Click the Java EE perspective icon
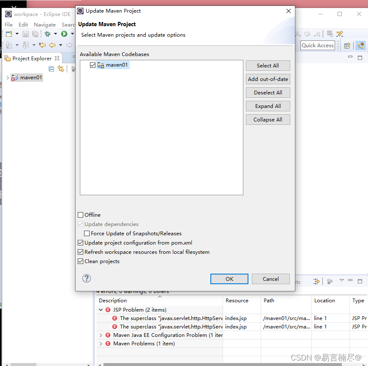 pyautogui.click(x=361, y=45)
